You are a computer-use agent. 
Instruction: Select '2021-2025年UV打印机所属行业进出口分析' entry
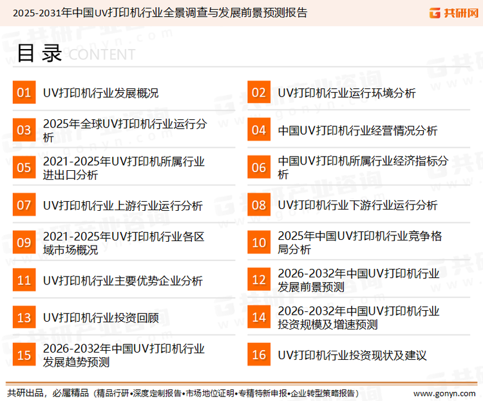tap(124, 168)
